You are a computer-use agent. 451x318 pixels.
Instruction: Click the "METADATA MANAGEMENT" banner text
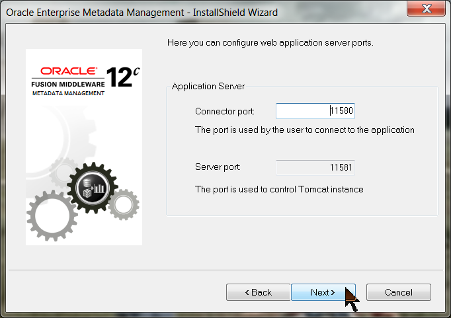[x=68, y=94]
